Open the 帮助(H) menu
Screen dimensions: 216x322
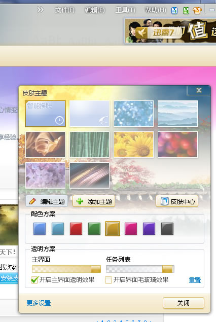tap(156, 10)
